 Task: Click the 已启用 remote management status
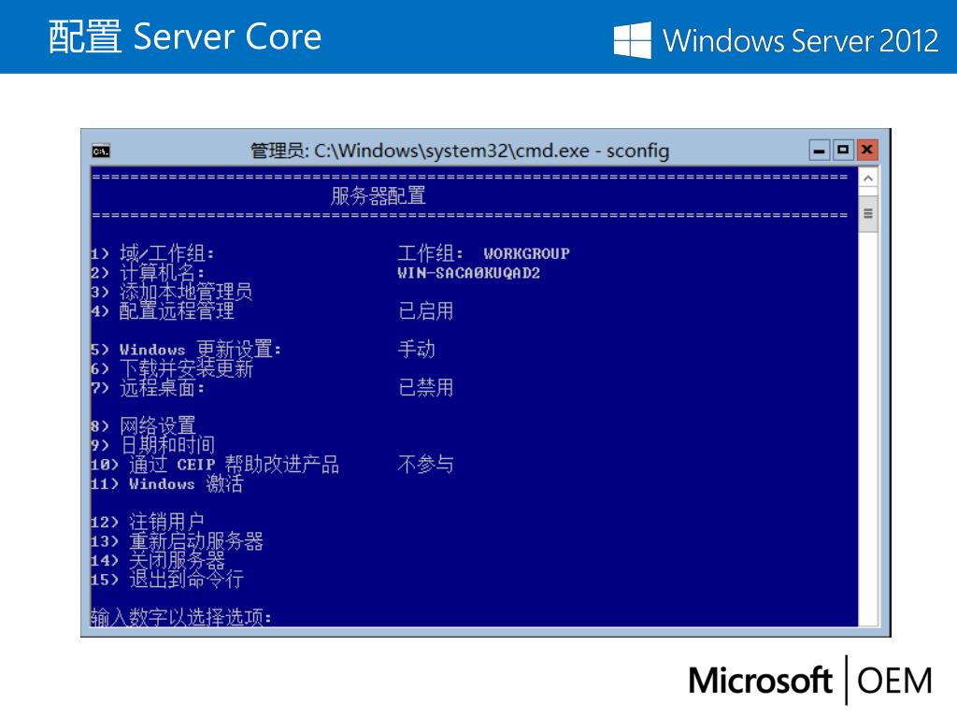tap(425, 310)
